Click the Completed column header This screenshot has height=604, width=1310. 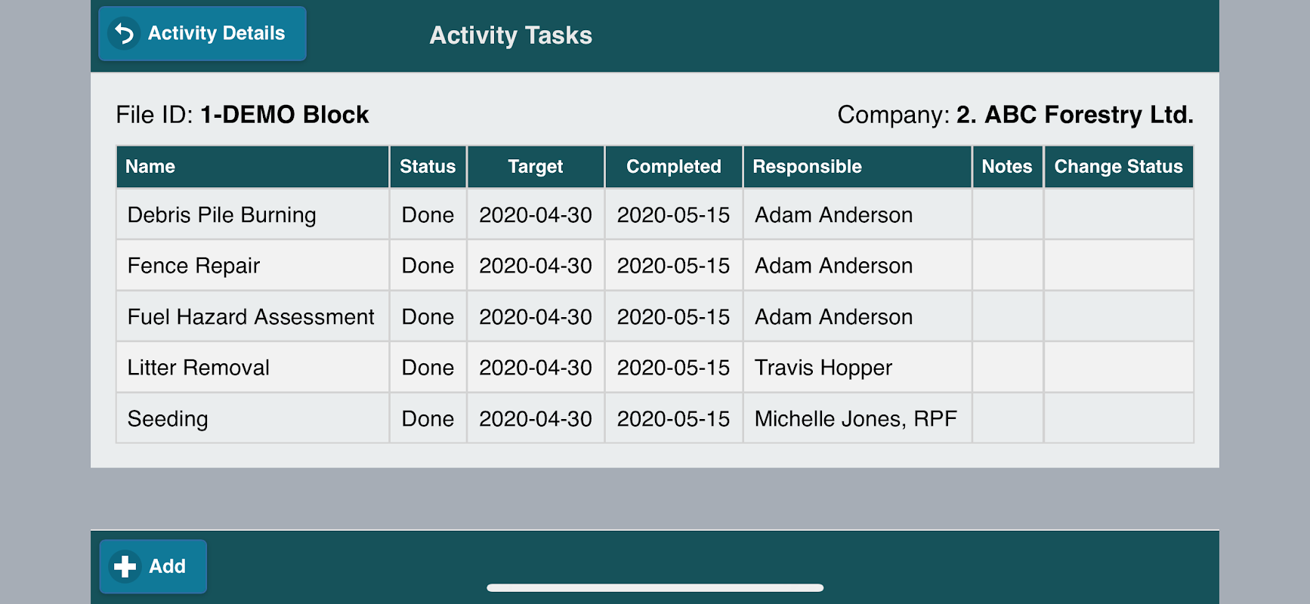click(x=674, y=167)
